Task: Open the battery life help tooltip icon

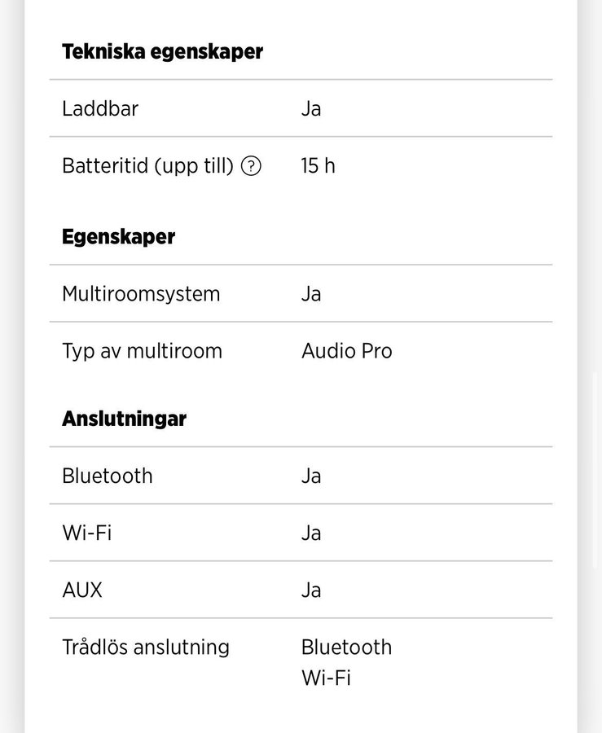Action: (252, 166)
